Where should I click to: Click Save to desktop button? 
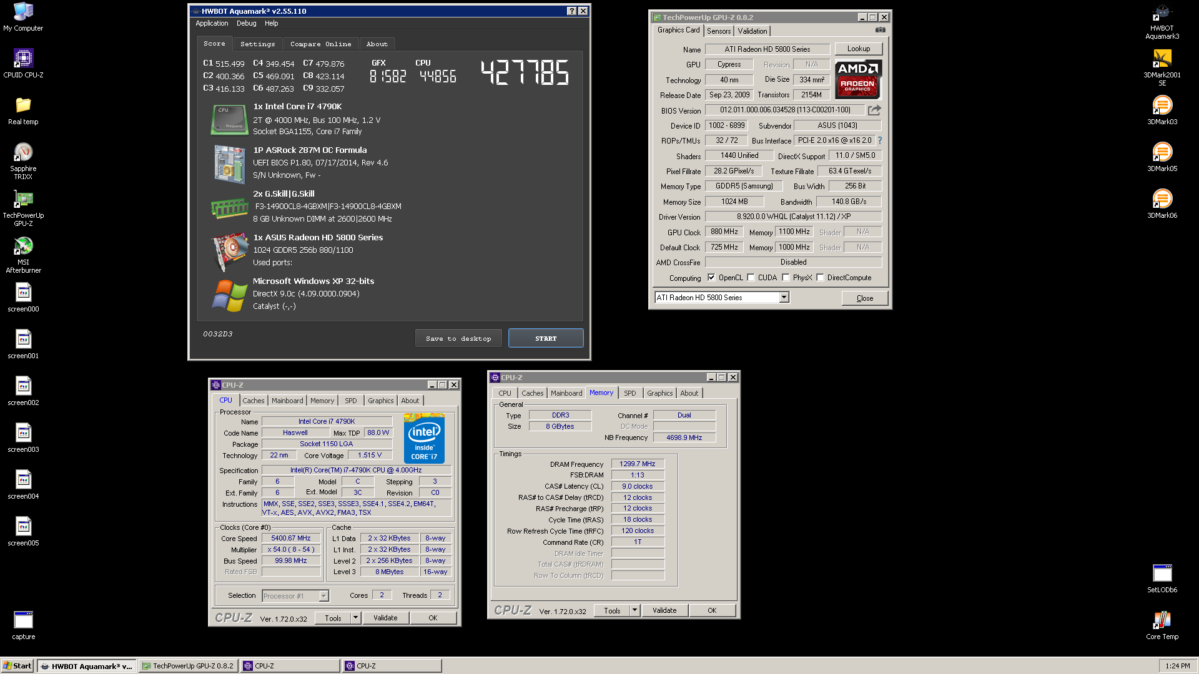click(x=458, y=338)
